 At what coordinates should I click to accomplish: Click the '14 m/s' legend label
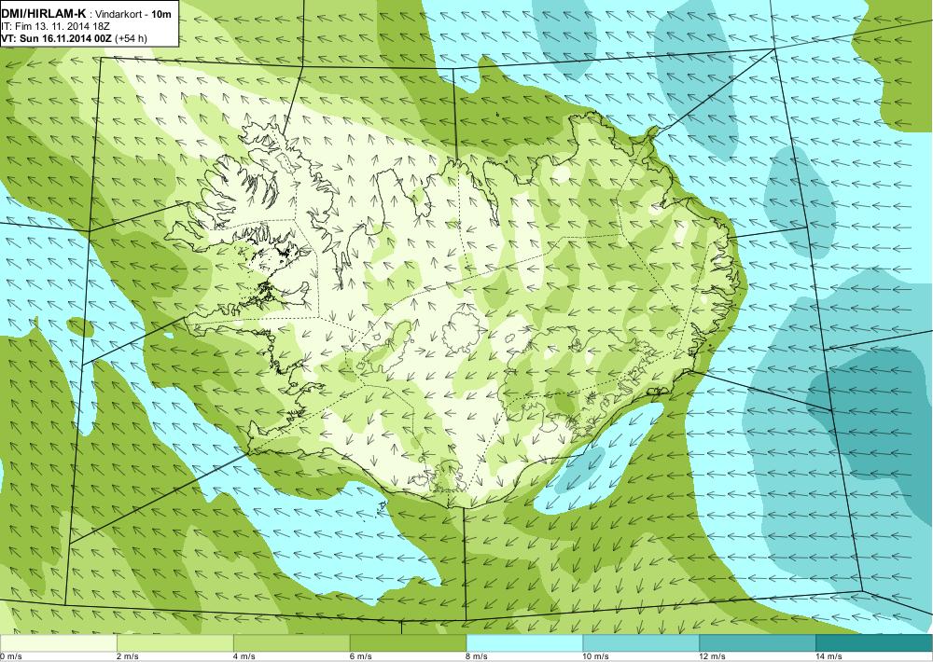tap(829, 656)
